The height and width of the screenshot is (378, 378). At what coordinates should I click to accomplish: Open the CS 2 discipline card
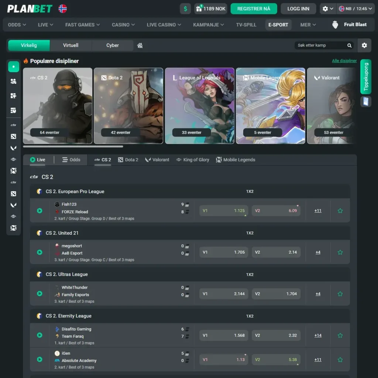(x=58, y=106)
